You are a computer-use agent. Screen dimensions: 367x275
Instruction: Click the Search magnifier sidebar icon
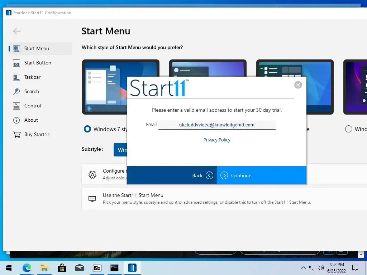point(16,91)
